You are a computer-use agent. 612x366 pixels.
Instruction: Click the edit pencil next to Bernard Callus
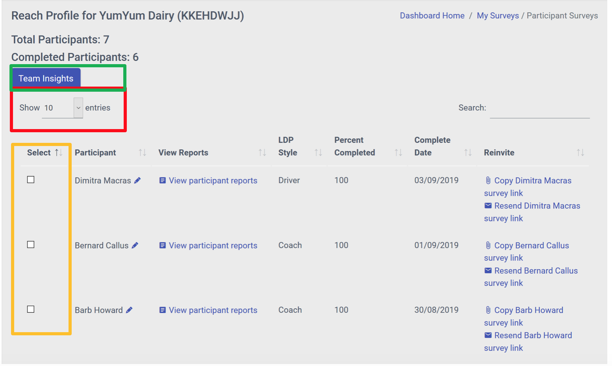point(135,245)
